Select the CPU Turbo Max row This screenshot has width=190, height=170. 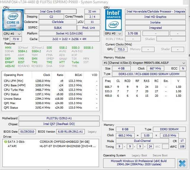(50, 90)
